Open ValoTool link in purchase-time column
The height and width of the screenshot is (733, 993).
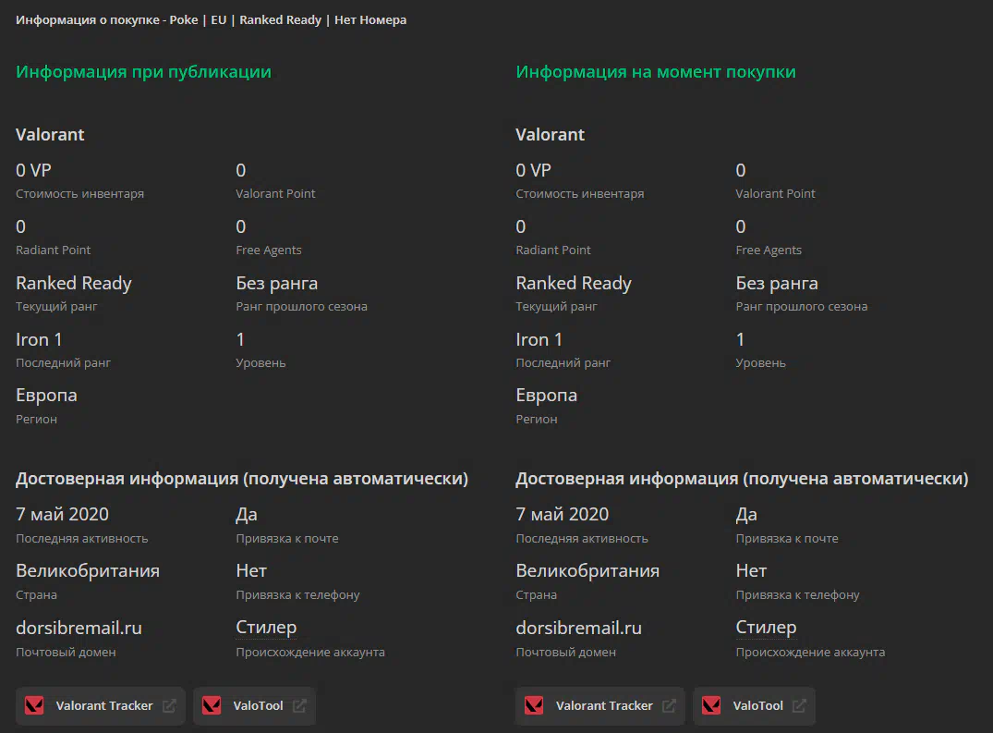coord(754,706)
